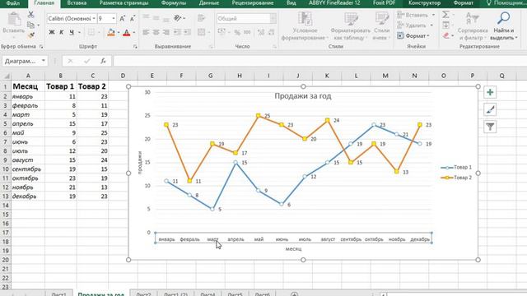Select the horizontal axis title месяц

click(x=293, y=249)
